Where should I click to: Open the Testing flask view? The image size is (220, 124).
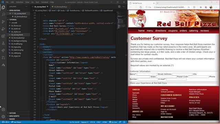pyautogui.click(x=3, y=43)
